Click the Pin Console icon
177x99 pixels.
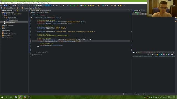[x=166, y=54]
